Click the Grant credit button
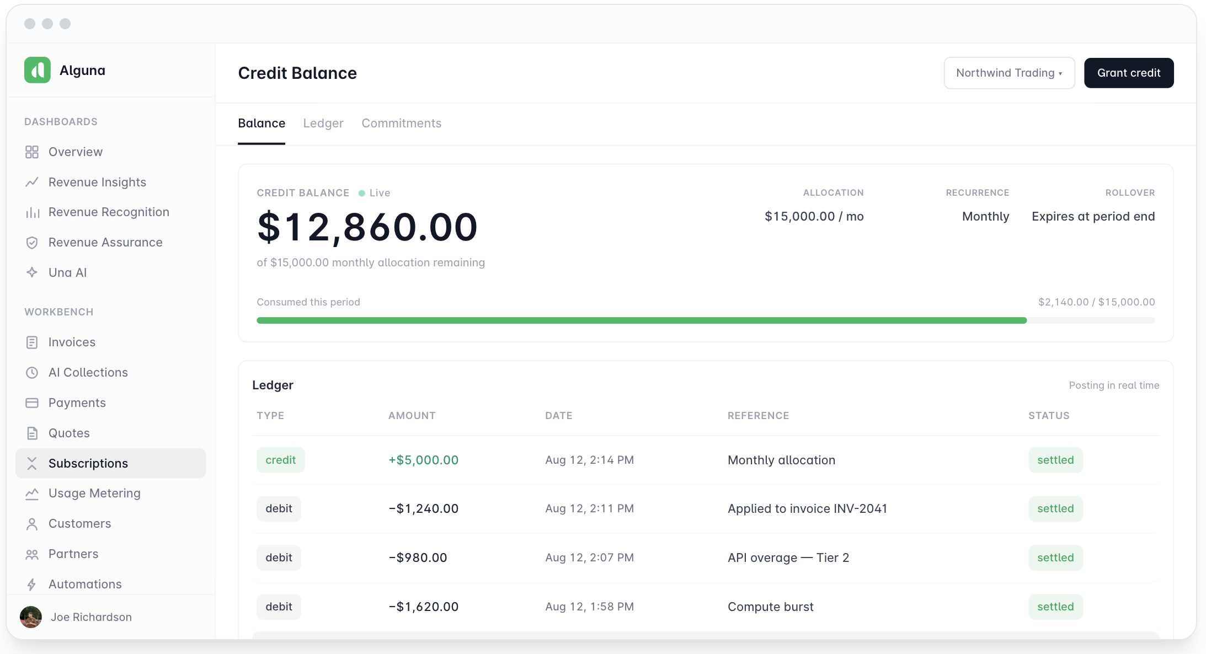This screenshot has width=1206, height=654. pos(1129,73)
